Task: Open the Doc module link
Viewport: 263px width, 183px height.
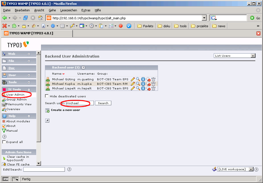Action: (12, 68)
